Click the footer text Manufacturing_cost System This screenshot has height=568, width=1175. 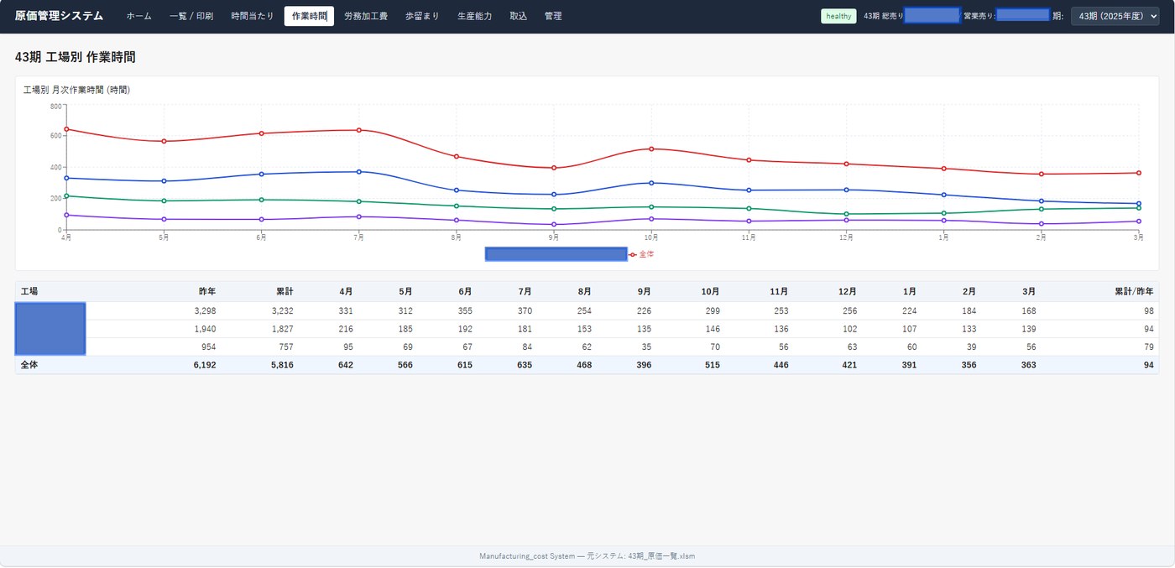527,556
